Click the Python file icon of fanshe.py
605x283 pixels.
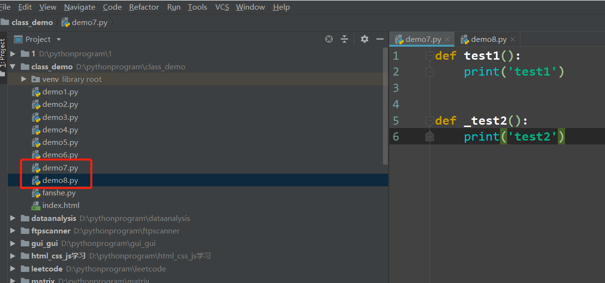[x=36, y=193]
